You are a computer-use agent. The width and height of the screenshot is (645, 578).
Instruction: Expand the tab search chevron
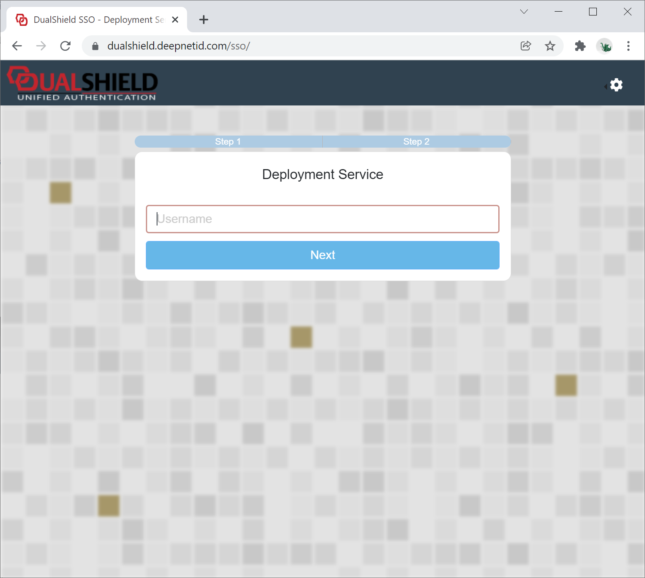point(524,12)
